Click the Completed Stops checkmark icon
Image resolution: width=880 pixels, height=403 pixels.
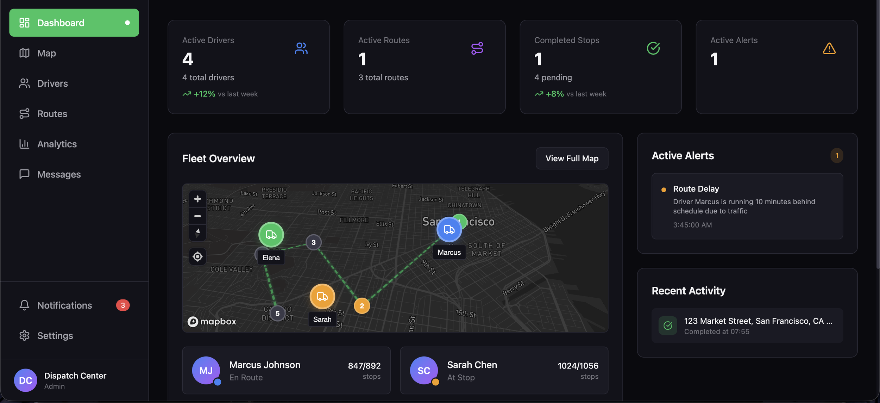click(x=653, y=49)
